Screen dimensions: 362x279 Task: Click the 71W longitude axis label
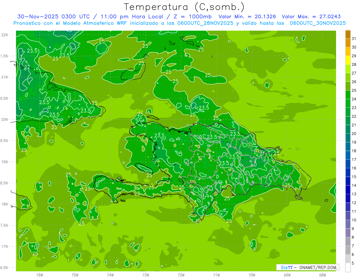pyautogui.click(x=216, y=275)
